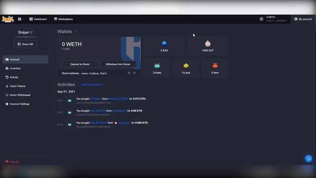The image size is (316, 178).
Task: Open the My account menu
Action: click(303, 19)
